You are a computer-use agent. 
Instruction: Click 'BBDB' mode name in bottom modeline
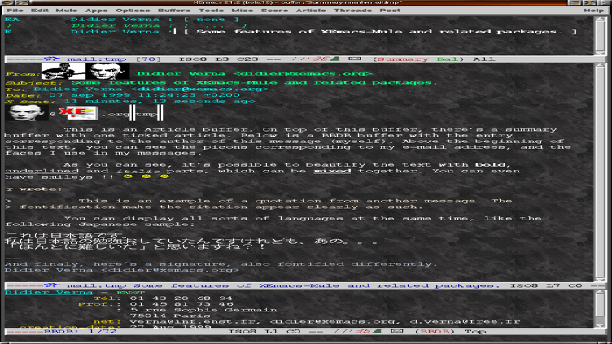[x=435, y=332]
